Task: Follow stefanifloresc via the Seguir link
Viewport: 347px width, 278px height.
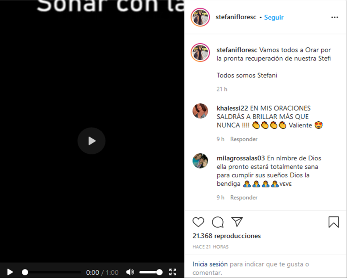Action: 274,17
